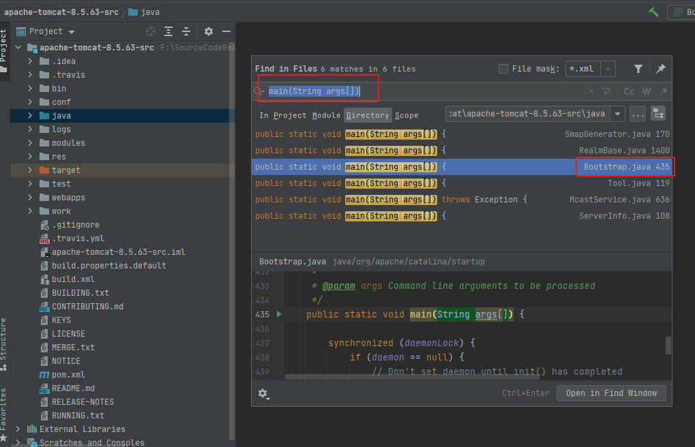This screenshot has height=447, width=695.
Task: Expand the .travis folder
Action: coord(30,75)
